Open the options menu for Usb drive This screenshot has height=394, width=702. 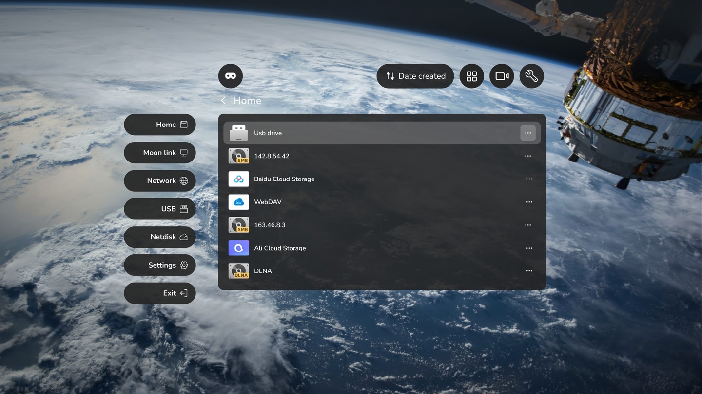(x=528, y=132)
